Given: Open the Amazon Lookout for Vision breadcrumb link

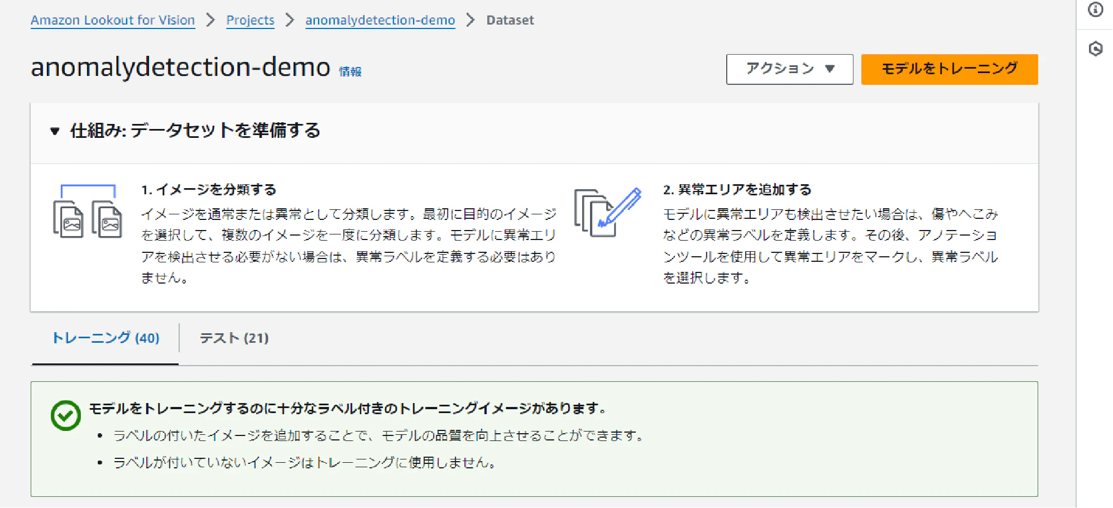Looking at the screenshot, I should click(x=113, y=20).
